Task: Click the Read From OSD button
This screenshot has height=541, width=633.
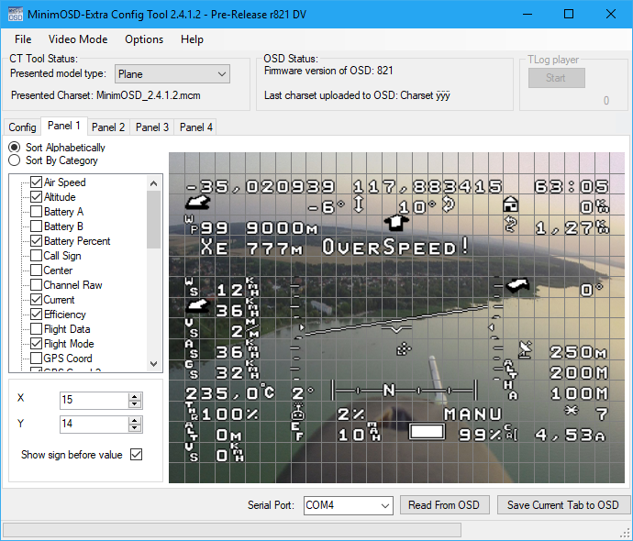Action: pyautogui.click(x=444, y=505)
